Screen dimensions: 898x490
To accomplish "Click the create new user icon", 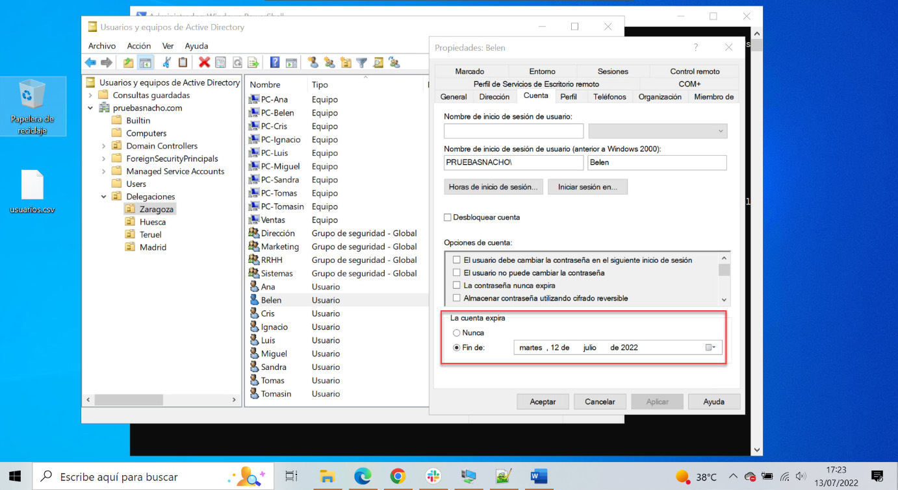I will click(x=313, y=62).
